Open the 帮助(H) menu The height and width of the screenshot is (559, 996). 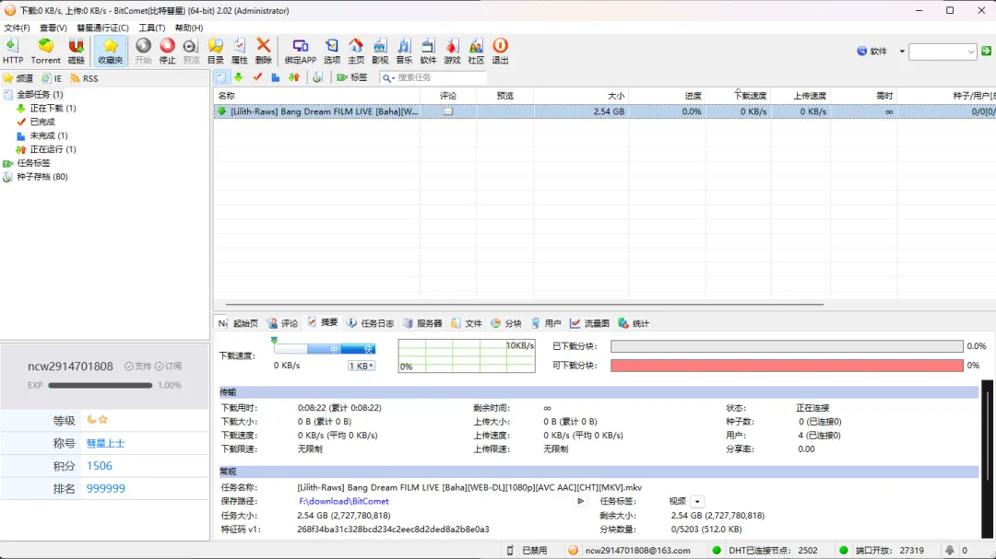pos(189,28)
